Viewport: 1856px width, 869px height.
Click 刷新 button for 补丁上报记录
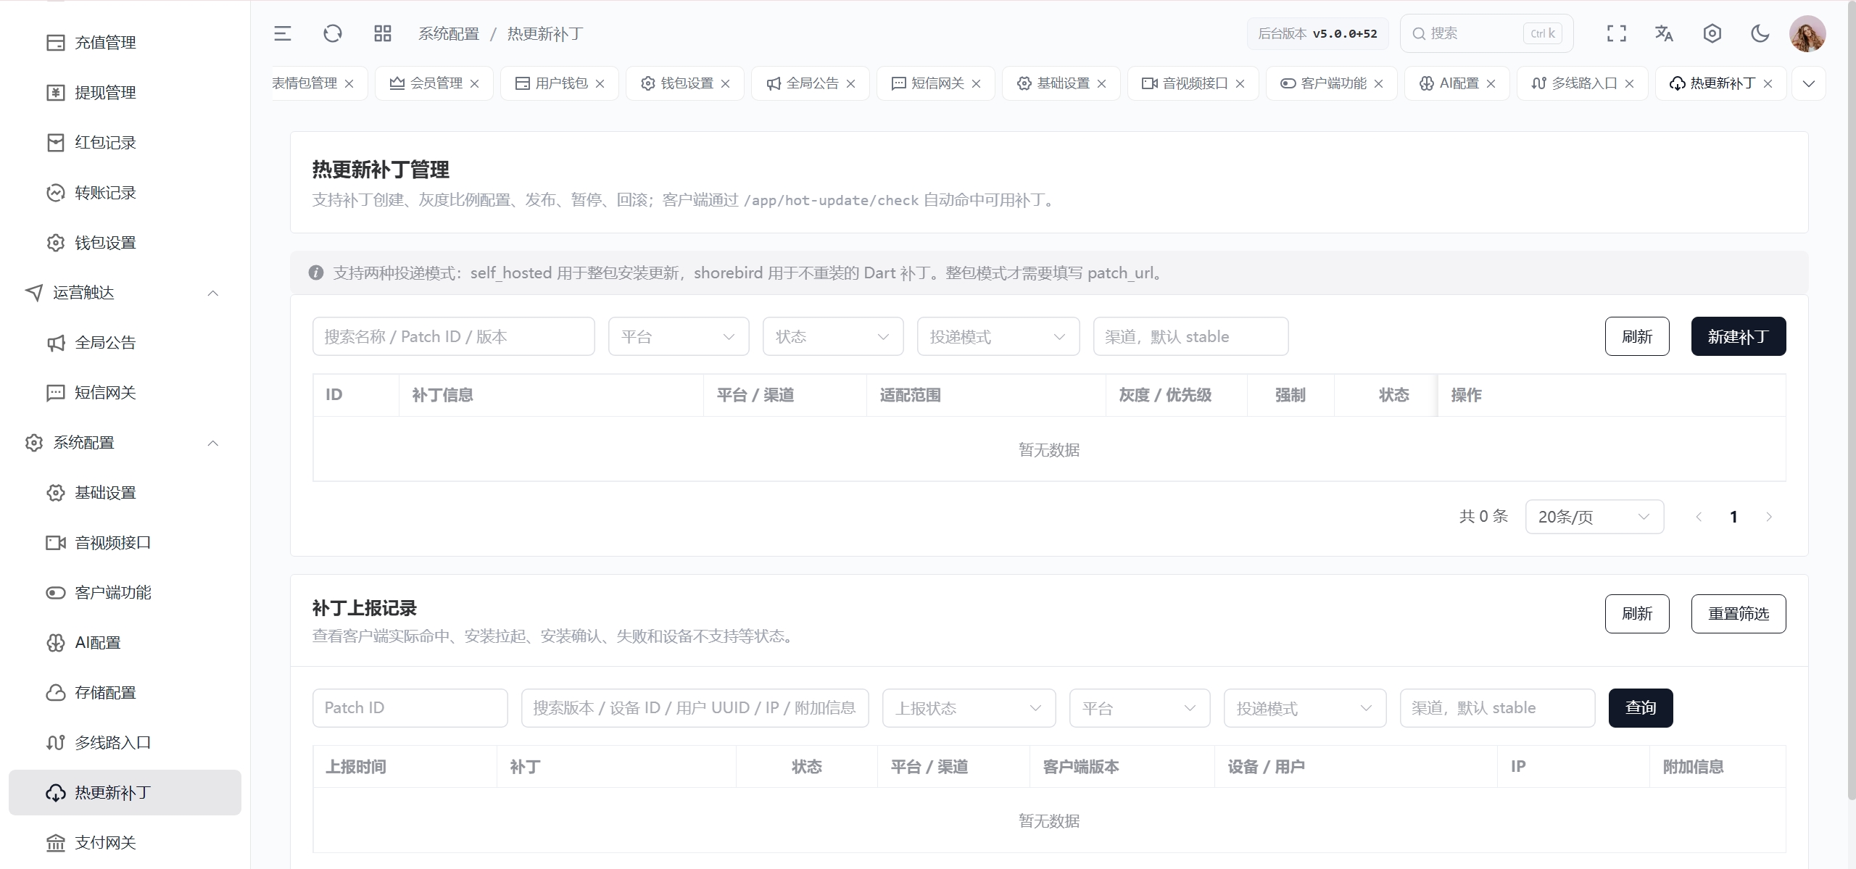pos(1637,614)
